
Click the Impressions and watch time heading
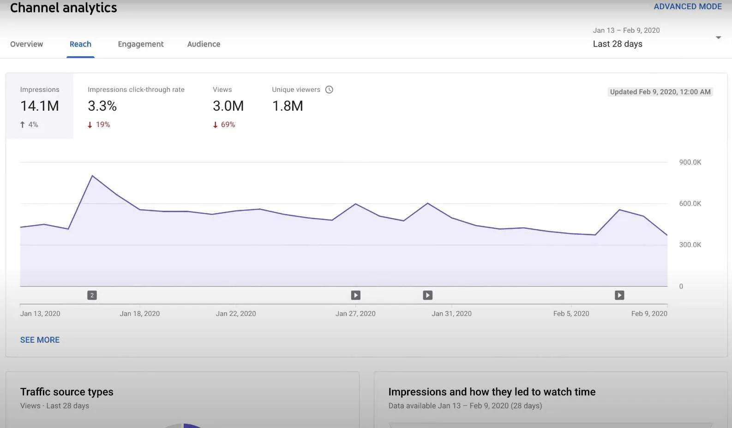492,392
